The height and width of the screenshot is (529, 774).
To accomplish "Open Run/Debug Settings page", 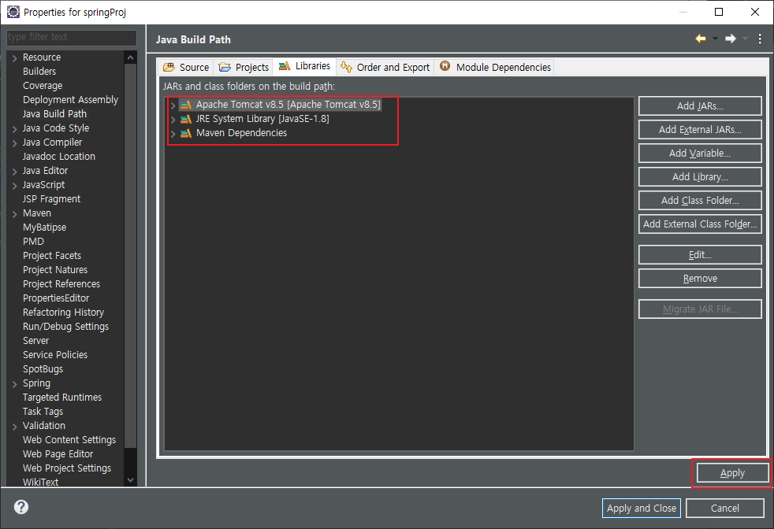I will [x=65, y=327].
